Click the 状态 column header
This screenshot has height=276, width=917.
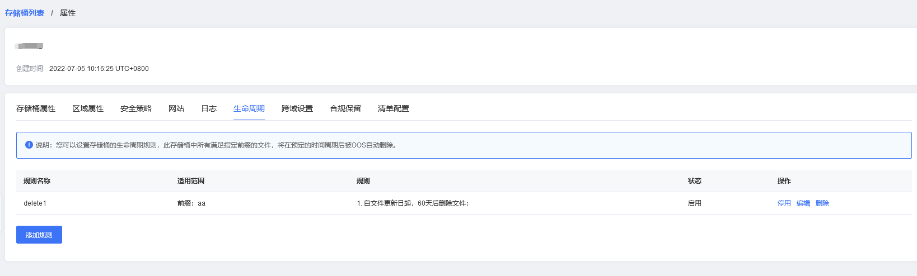click(x=695, y=181)
